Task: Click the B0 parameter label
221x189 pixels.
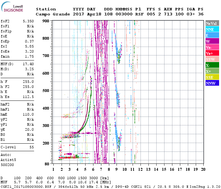Action: (x=3, y=135)
